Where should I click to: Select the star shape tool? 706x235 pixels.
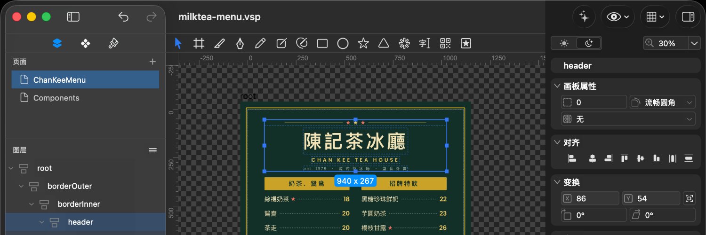(x=363, y=43)
